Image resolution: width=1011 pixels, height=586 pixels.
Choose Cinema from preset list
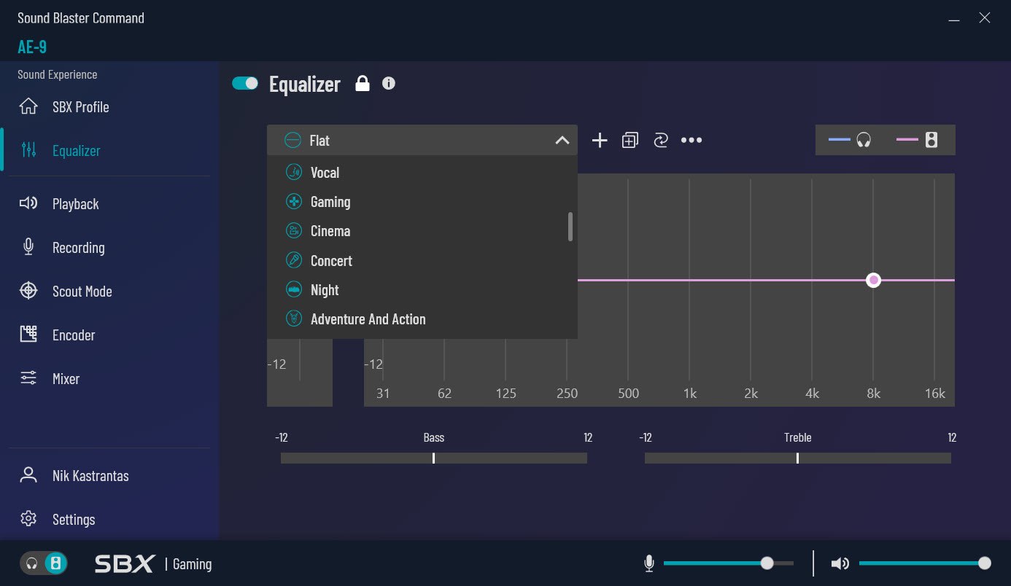(x=422, y=230)
